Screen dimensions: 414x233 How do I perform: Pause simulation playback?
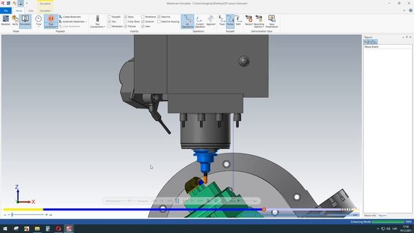pyautogui.click(x=177, y=201)
